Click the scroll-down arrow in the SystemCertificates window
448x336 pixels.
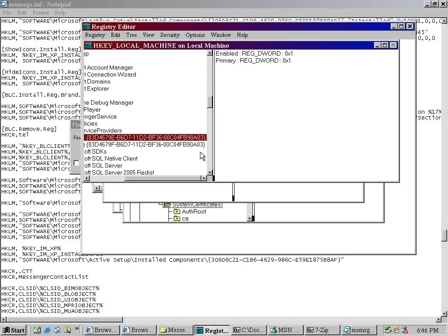249,219
